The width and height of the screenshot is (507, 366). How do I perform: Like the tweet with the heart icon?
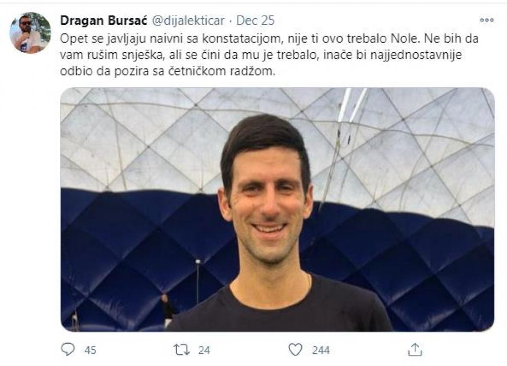pyautogui.click(x=295, y=349)
